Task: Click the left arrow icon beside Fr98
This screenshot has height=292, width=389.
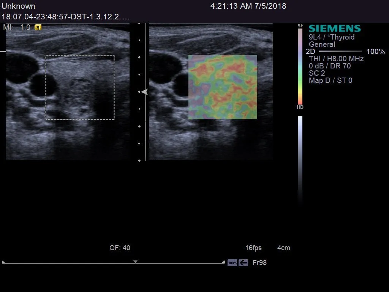Action: (x=244, y=263)
